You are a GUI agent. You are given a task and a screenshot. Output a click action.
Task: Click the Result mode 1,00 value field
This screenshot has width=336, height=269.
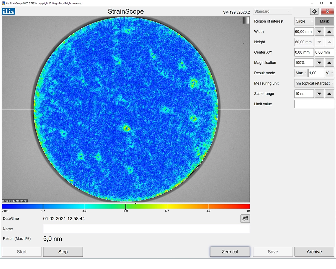[x=316, y=73]
